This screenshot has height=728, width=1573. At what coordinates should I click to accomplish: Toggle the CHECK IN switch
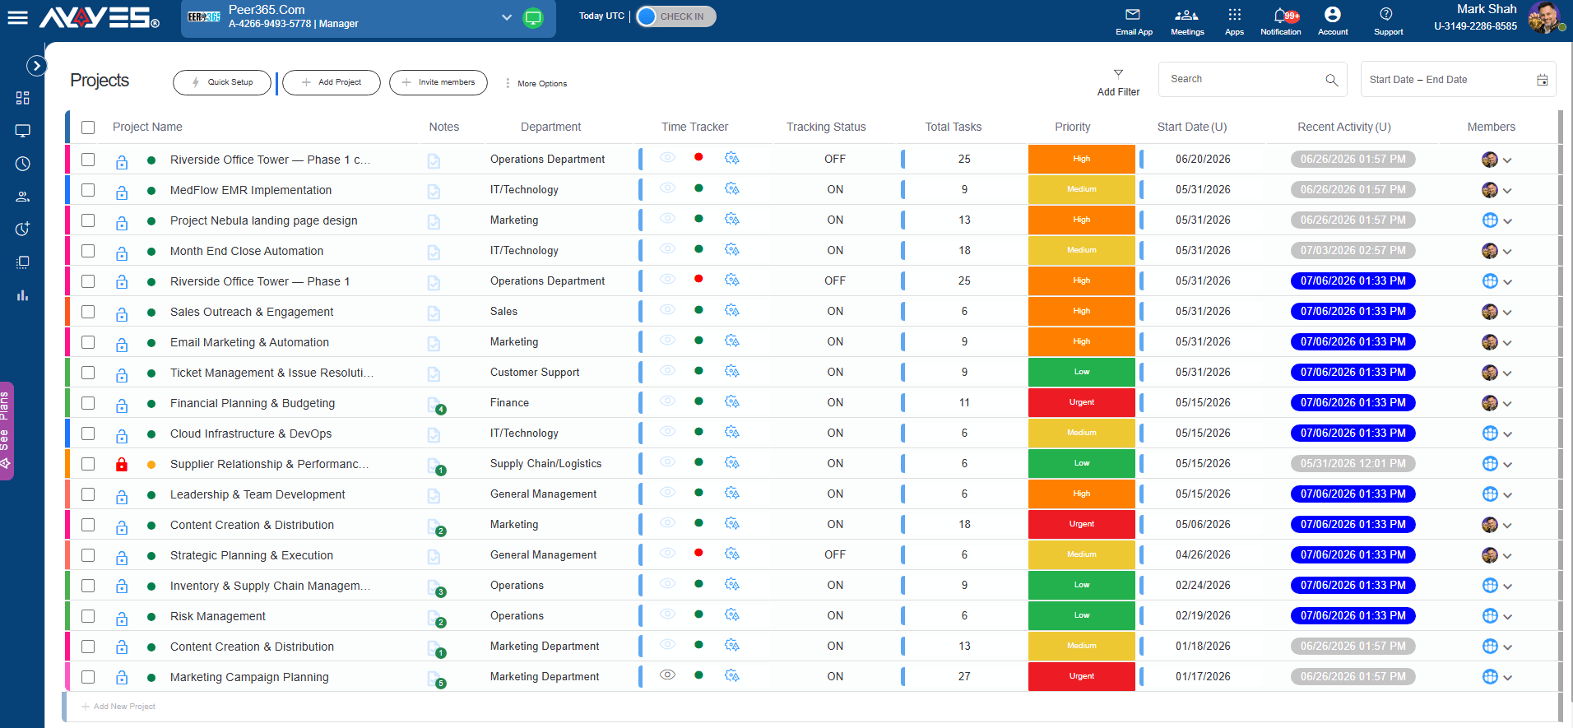click(x=675, y=16)
